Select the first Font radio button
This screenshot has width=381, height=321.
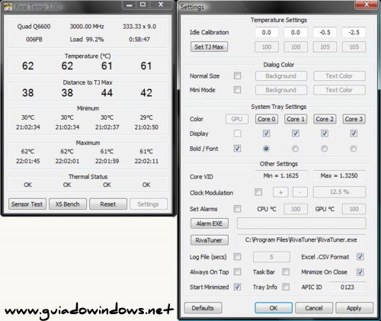coord(266,149)
